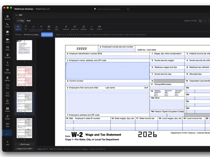210x157 pixels.
Task: Choose the Highlight tool
Action: pos(84,28)
